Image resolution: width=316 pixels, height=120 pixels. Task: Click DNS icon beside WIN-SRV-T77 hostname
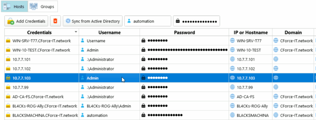[x=233, y=41]
